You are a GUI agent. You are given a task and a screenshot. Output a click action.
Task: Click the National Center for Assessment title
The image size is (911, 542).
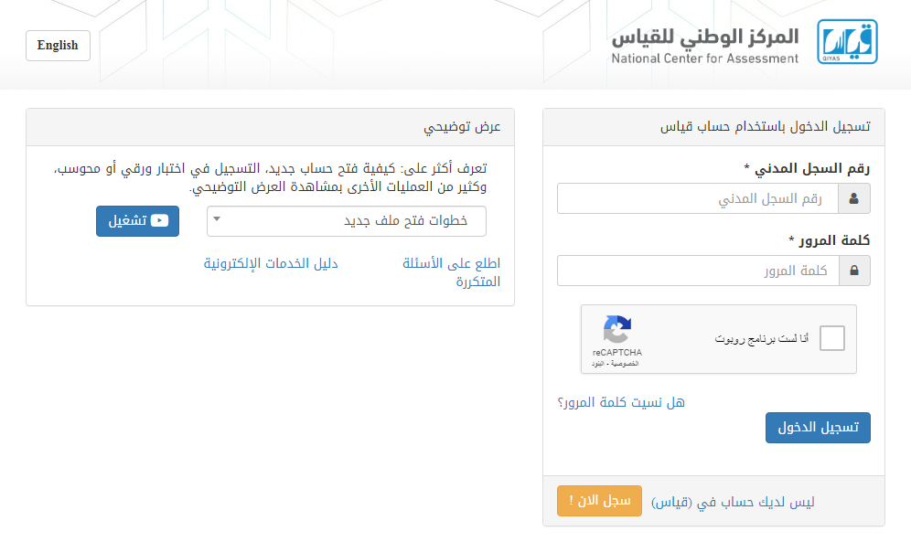click(705, 46)
